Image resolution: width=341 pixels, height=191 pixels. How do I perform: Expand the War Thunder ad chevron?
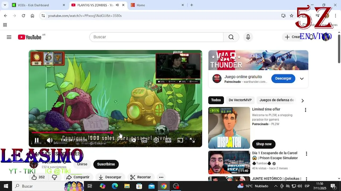302,79
